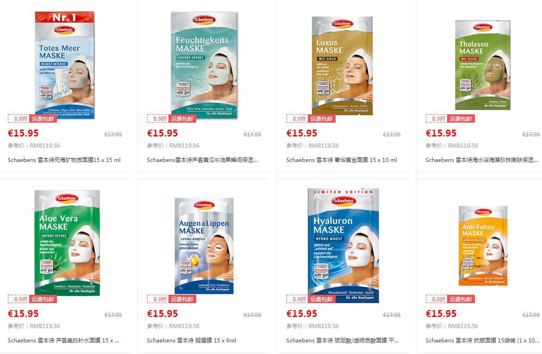The width and height of the screenshot is (542, 354).
Task: Open the Feuchtigkeits Maske product image
Action: 204,65
